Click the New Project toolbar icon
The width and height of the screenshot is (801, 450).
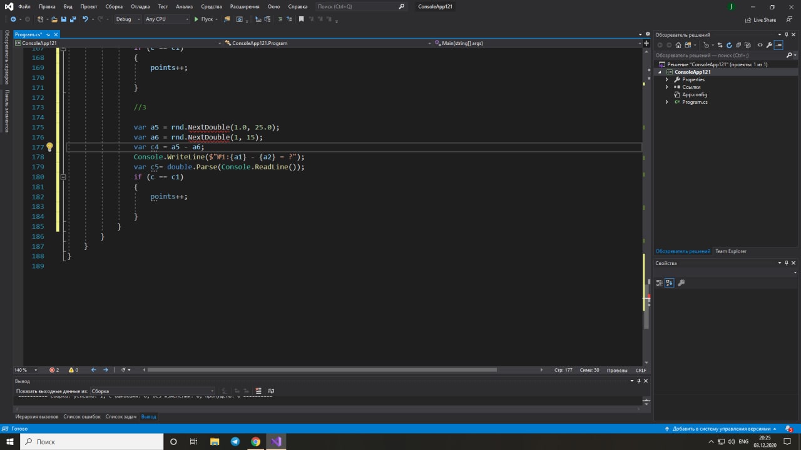(x=40, y=19)
